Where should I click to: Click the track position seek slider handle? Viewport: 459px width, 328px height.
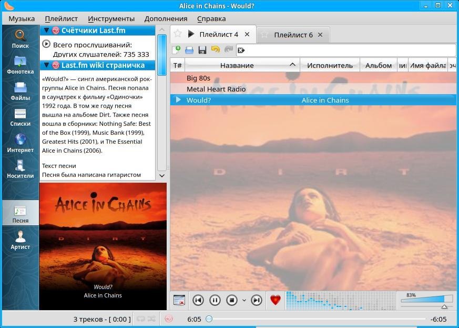209,319
